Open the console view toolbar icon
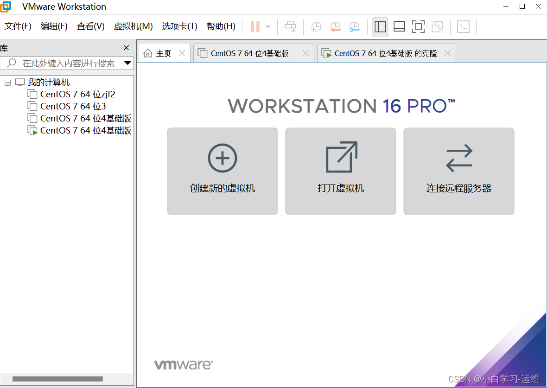 tap(463, 26)
